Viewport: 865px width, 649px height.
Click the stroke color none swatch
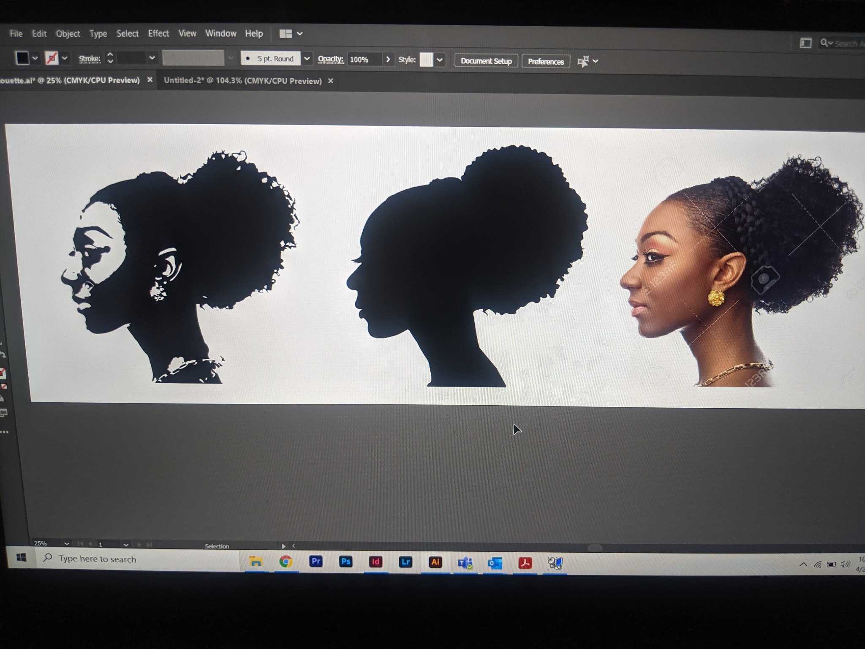[x=52, y=58]
